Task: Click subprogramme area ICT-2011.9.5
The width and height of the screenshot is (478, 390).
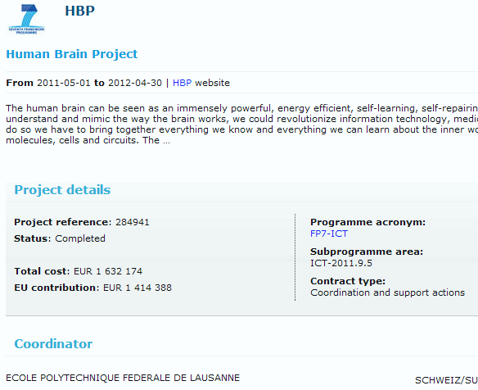Action: click(341, 263)
